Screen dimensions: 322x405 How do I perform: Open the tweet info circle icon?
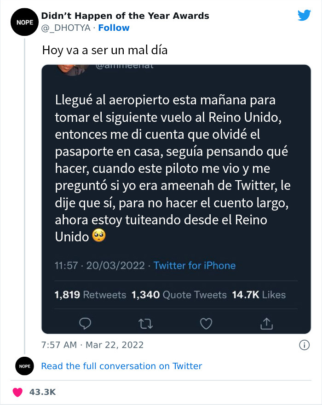(x=304, y=345)
